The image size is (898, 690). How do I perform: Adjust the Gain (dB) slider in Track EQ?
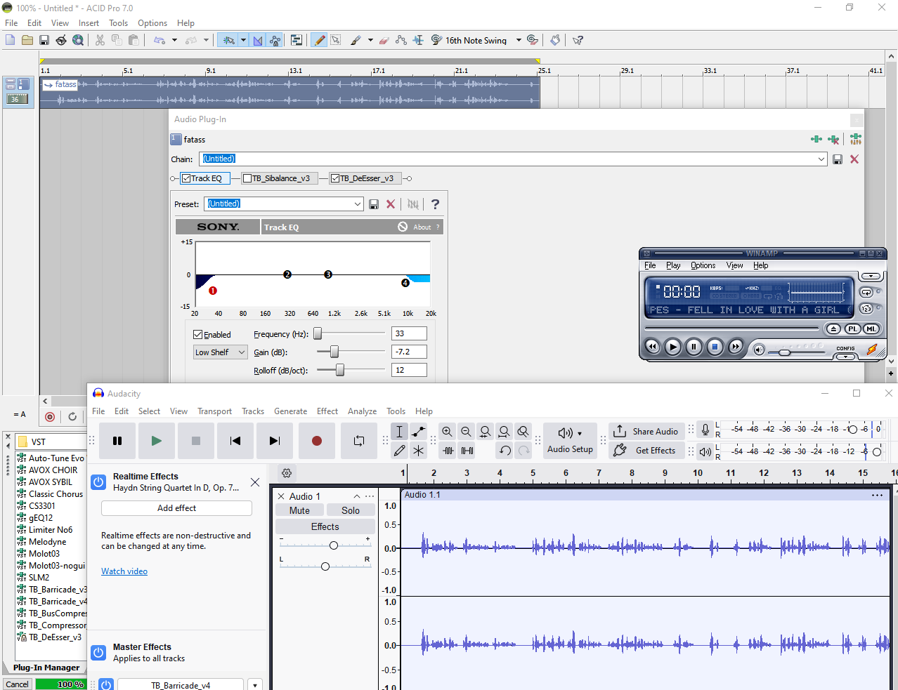coord(334,352)
